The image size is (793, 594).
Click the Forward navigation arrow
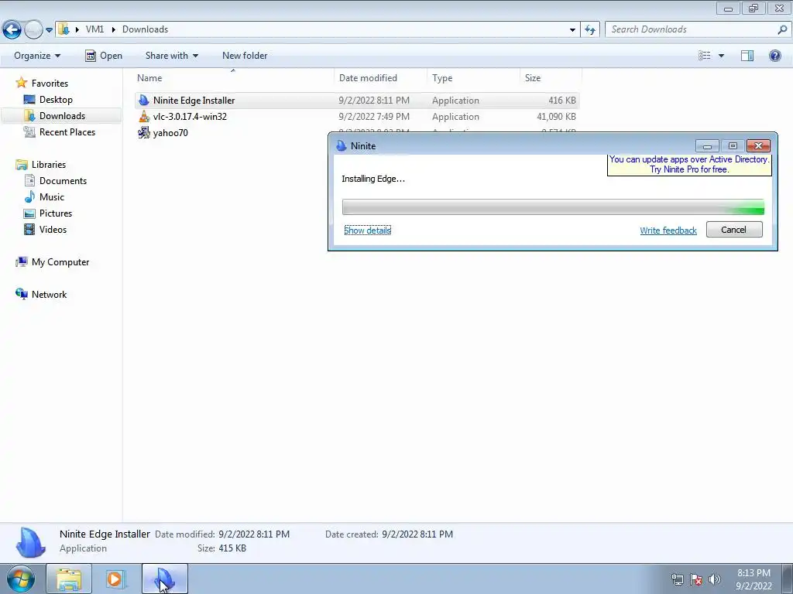coord(33,29)
